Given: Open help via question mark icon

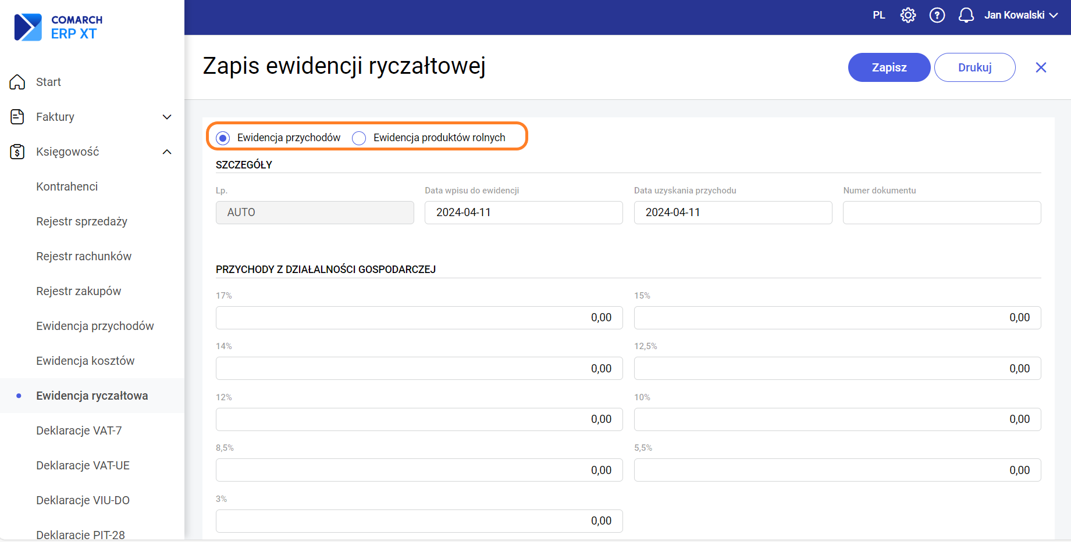Looking at the screenshot, I should [937, 15].
